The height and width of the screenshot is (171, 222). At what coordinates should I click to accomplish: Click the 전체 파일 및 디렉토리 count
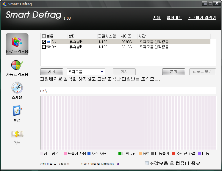pyautogui.click(x=68, y=164)
